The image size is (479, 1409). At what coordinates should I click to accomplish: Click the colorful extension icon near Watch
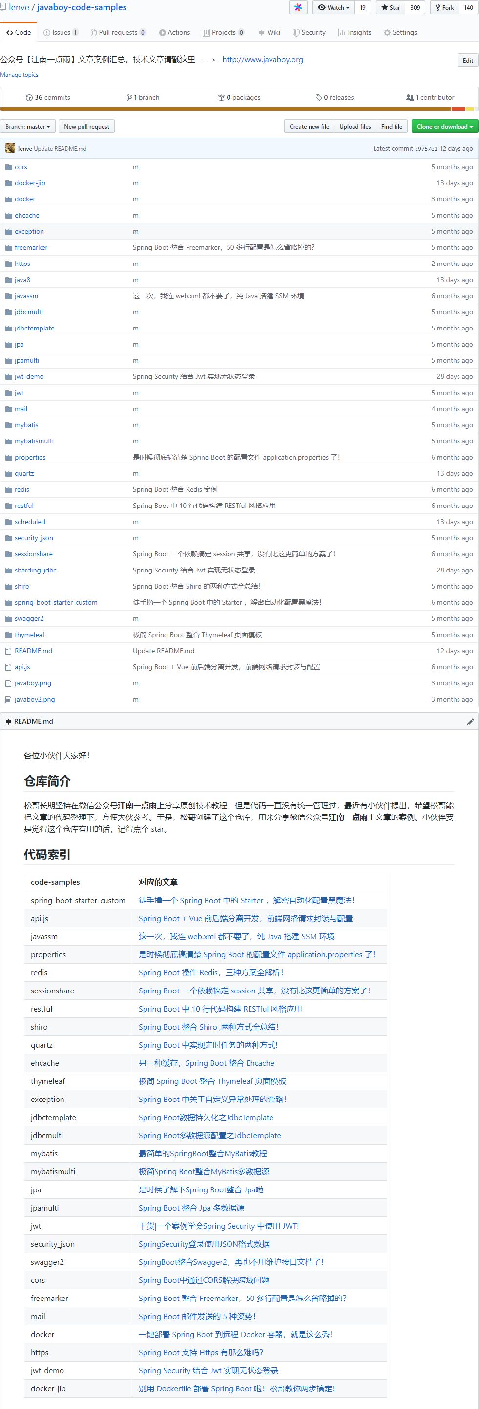tap(298, 8)
